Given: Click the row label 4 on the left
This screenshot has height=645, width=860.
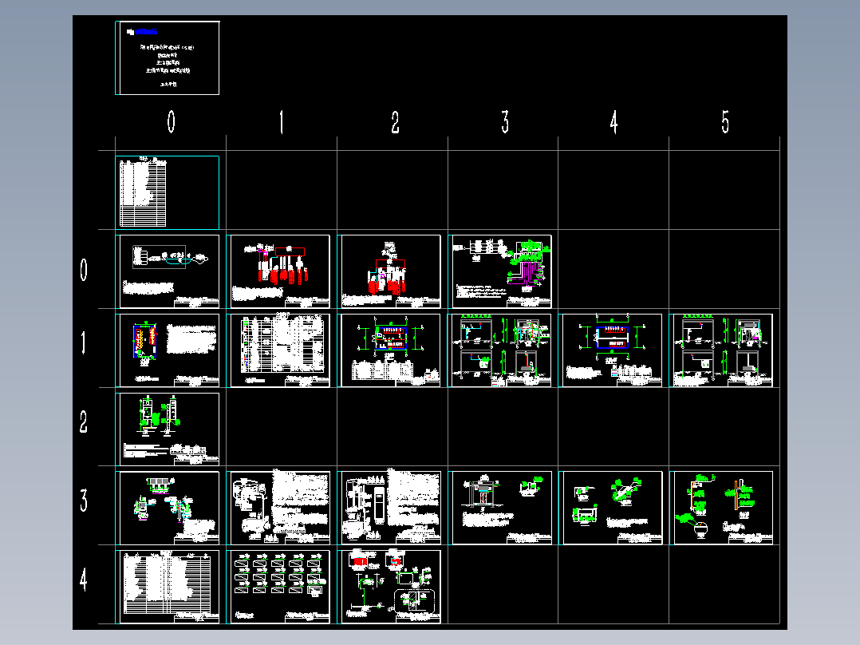Looking at the screenshot, I should [x=83, y=580].
